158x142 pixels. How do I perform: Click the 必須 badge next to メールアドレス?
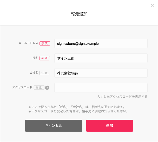pos(45,43)
